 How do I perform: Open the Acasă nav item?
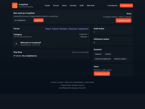[47, 5]
